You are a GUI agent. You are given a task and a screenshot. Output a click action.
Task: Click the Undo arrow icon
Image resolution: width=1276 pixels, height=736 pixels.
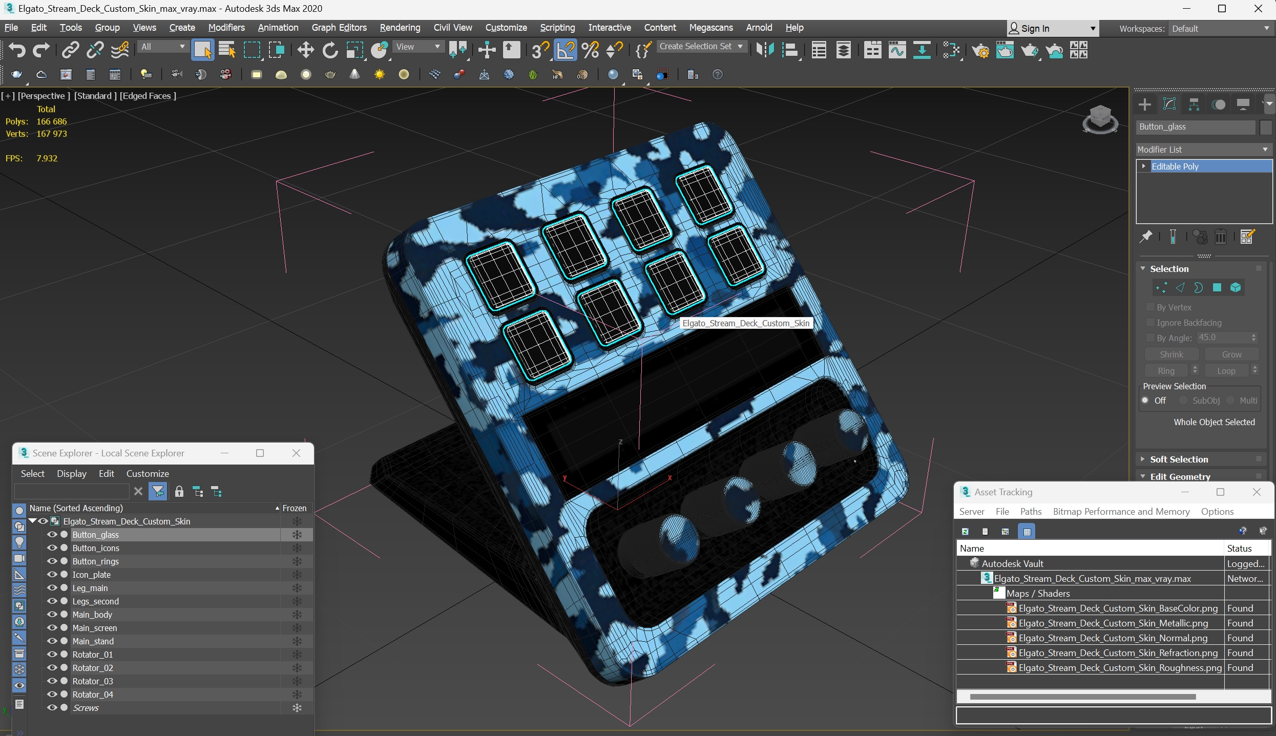tap(17, 50)
